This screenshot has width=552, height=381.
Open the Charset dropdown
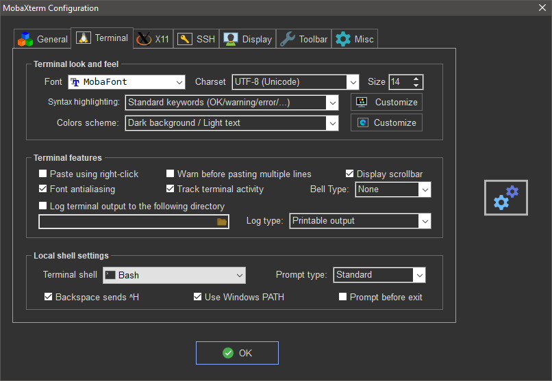(353, 82)
